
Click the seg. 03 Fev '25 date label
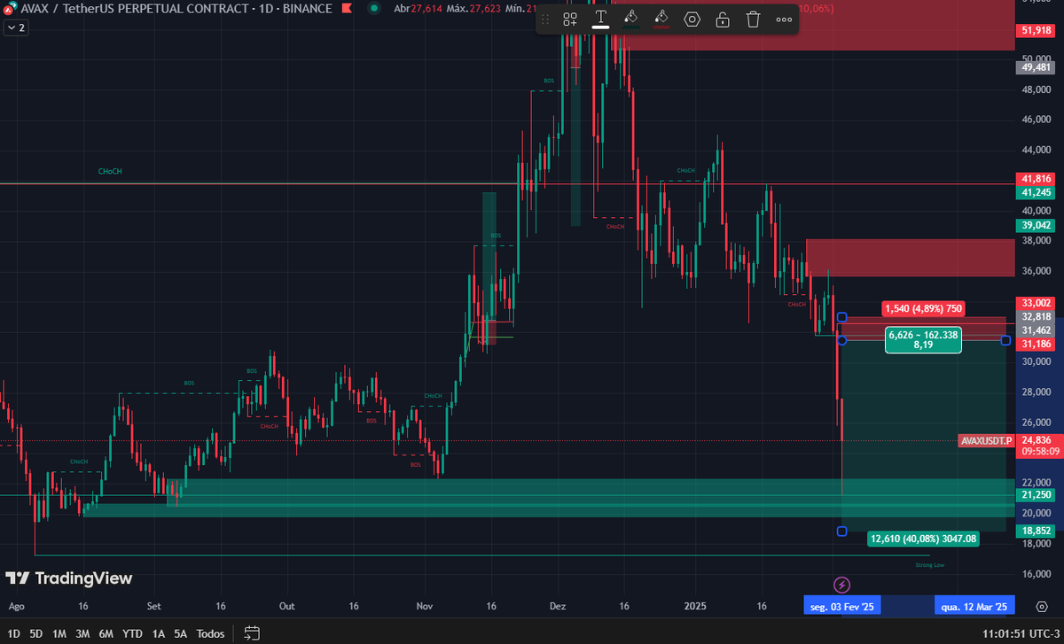(x=842, y=607)
